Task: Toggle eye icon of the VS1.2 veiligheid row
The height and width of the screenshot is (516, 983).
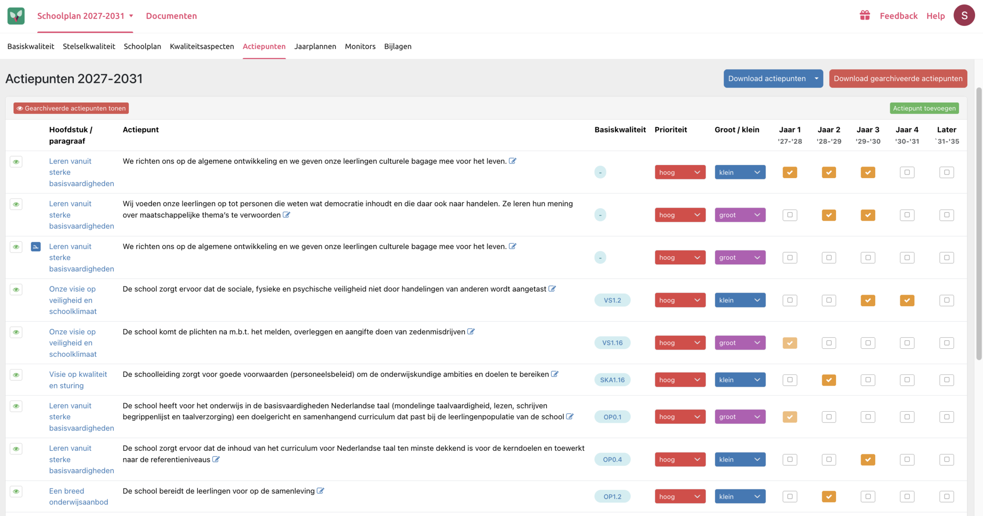Action: point(16,290)
